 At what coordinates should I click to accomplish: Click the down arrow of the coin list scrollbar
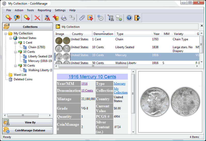pos(202,62)
